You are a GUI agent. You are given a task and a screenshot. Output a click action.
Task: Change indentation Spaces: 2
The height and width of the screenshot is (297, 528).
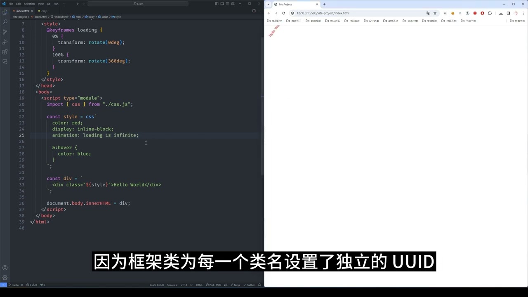[x=172, y=285]
